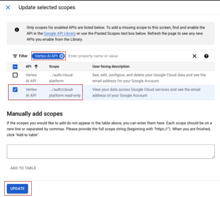The height and width of the screenshot is (197, 220).
Task: Focus the manual scopes text area
Action: (111, 152)
